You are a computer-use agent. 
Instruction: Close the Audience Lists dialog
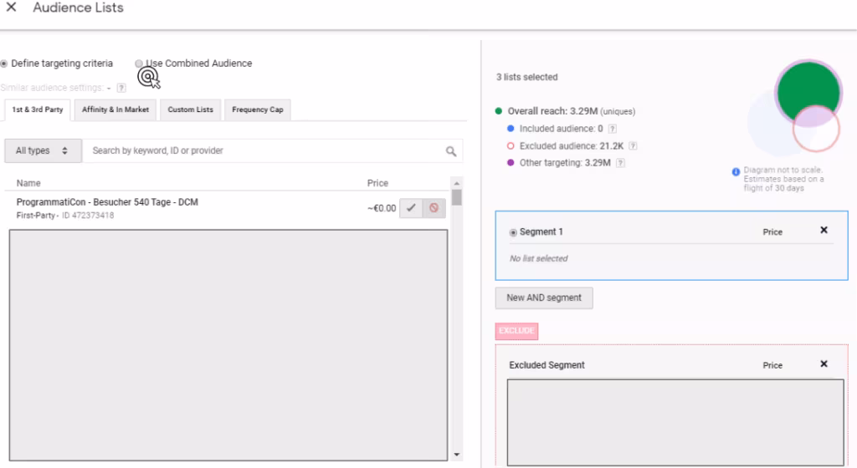pyautogui.click(x=11, y=8)
